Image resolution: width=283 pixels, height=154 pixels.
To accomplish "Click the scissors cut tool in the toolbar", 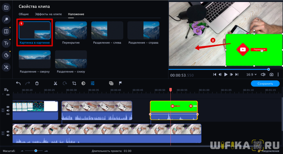I will tap(55, 83).
